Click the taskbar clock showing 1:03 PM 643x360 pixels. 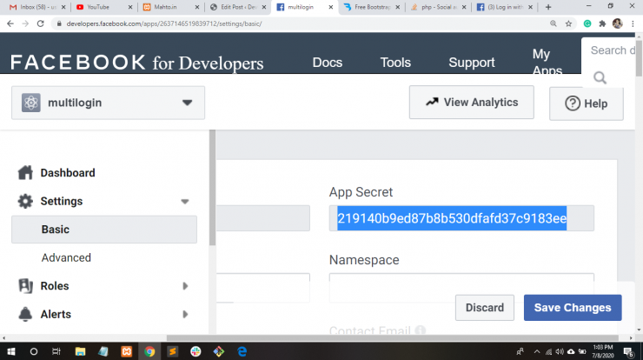click(x=602, y=352)
